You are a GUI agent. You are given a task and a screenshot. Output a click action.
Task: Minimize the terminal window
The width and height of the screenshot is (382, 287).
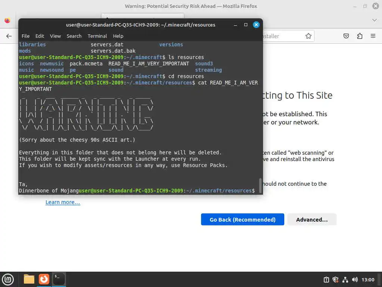pyautogui.click(x=235, y=25)
